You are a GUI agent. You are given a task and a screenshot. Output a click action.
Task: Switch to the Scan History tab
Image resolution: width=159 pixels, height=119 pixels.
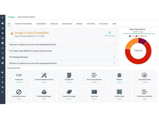[104, 24]
